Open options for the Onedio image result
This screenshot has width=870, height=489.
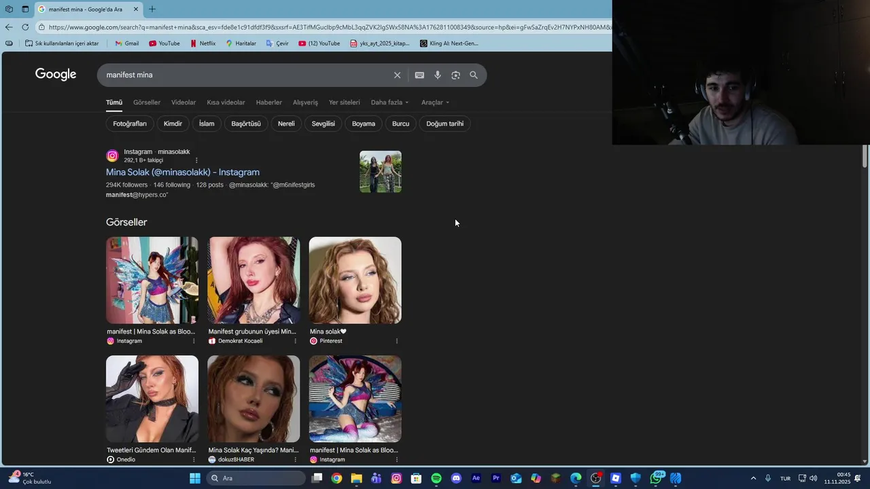(194, 460)
